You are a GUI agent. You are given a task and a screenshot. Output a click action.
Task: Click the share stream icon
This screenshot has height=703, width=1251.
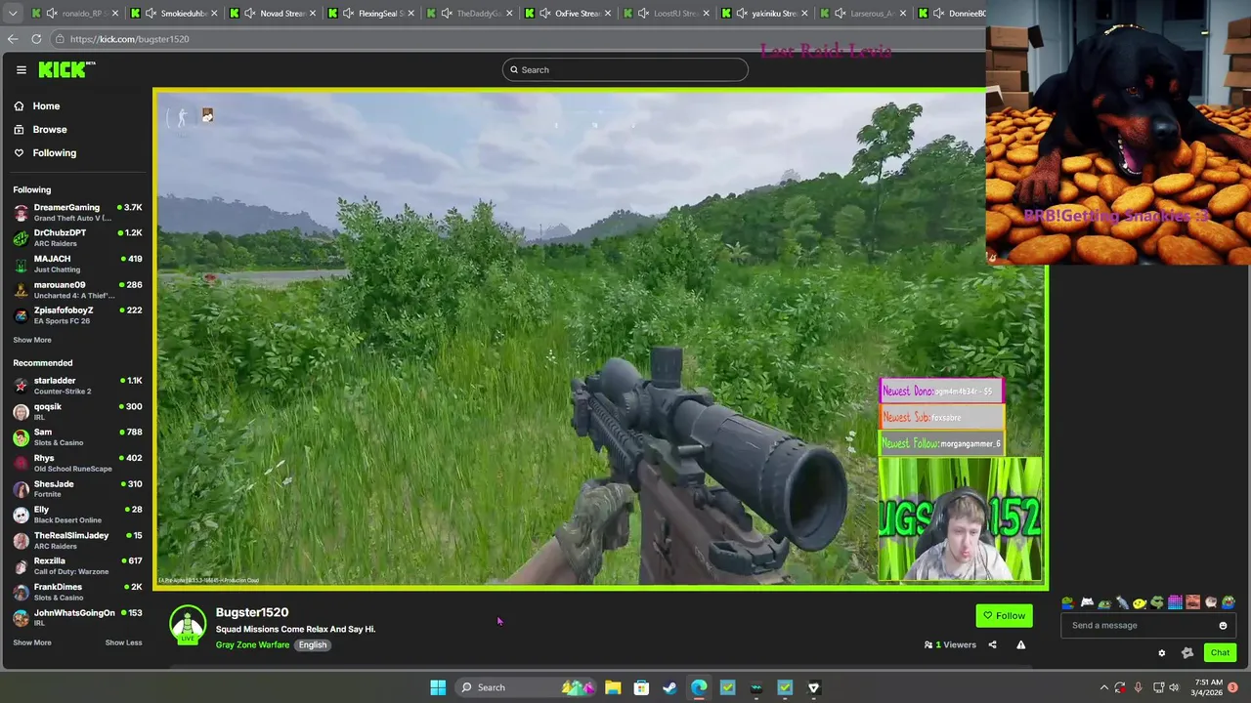point(992,644)
